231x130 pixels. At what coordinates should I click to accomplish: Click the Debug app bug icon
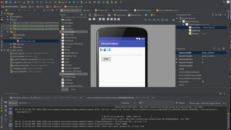pos(74,2)
